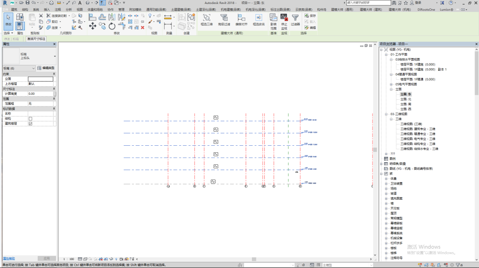
Task: Select 立面: 北 in project browser
Action: click(x=406, y=99)
